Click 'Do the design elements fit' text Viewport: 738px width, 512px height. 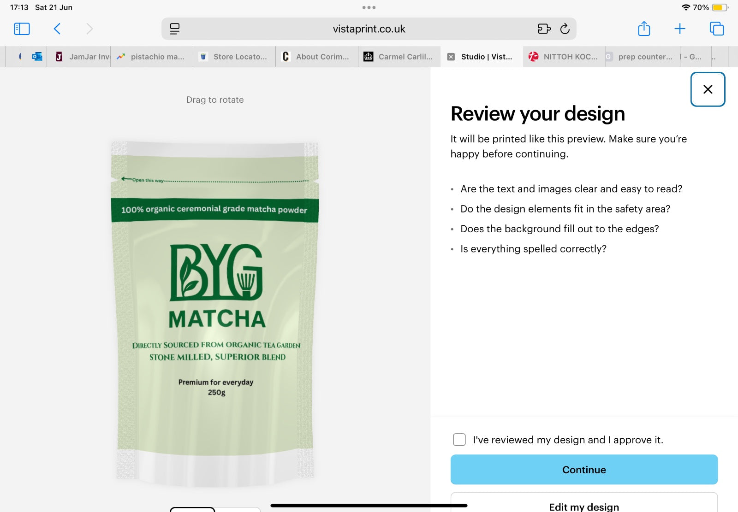(565, 209)
